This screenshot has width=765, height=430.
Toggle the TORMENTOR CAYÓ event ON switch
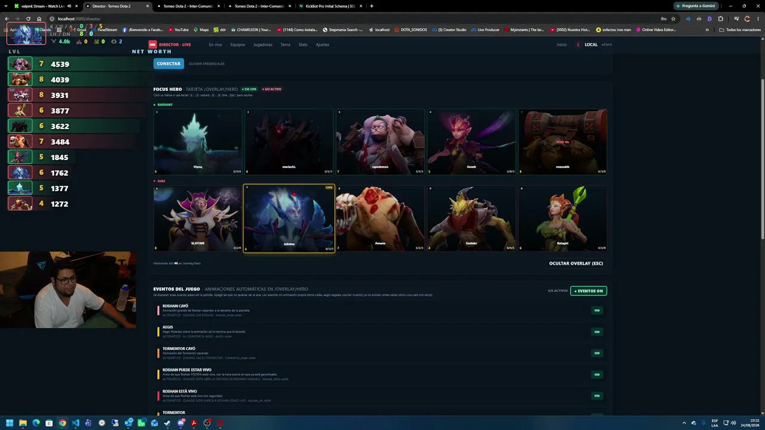tap(596, 353)
